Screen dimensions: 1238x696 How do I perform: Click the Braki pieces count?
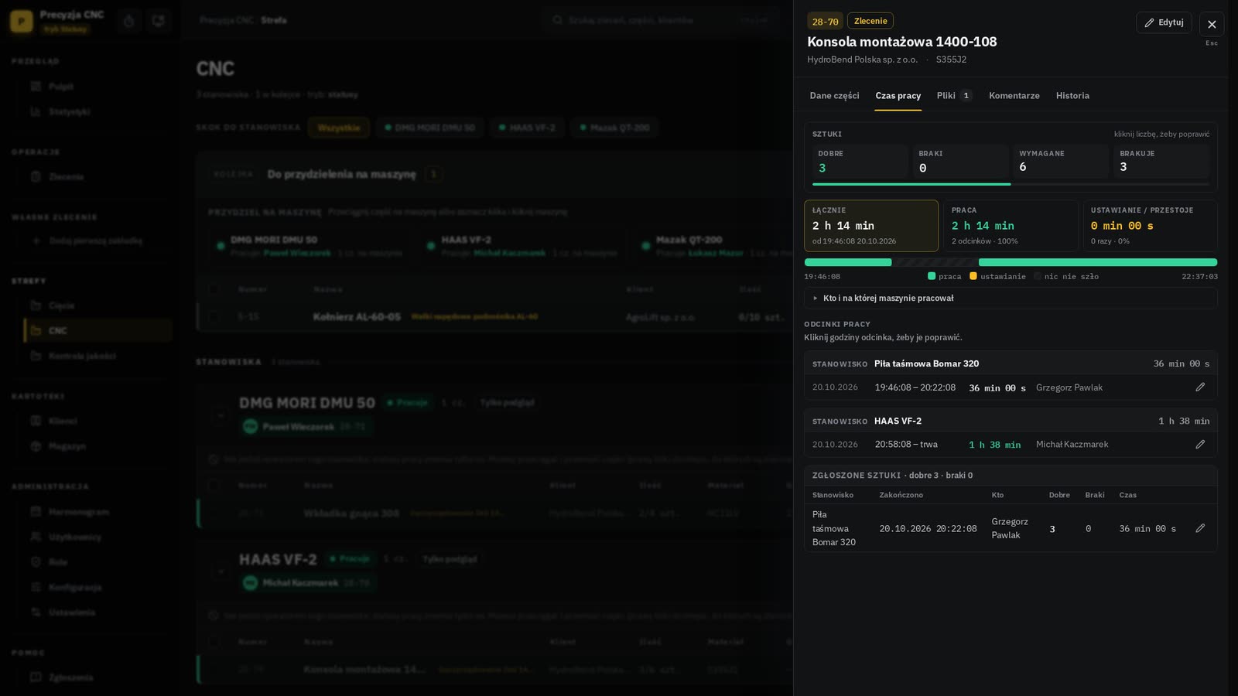(922, 168)
